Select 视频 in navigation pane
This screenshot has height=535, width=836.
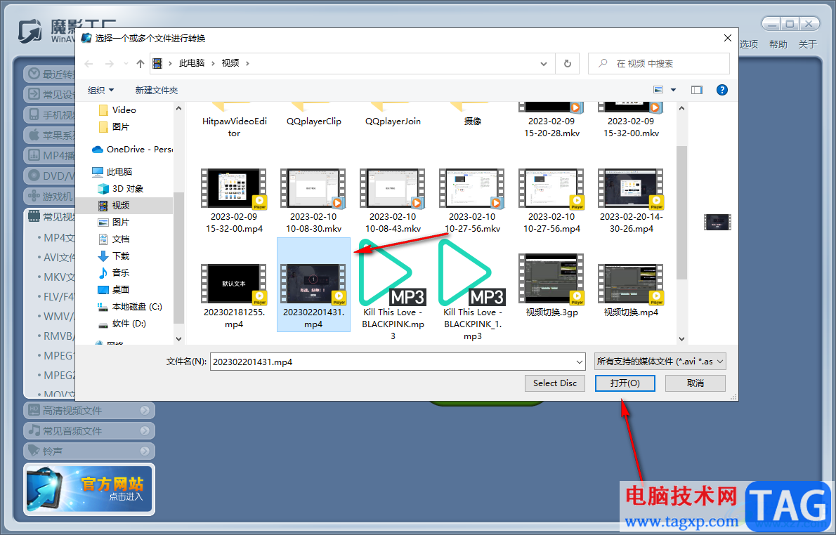[114, 205]
